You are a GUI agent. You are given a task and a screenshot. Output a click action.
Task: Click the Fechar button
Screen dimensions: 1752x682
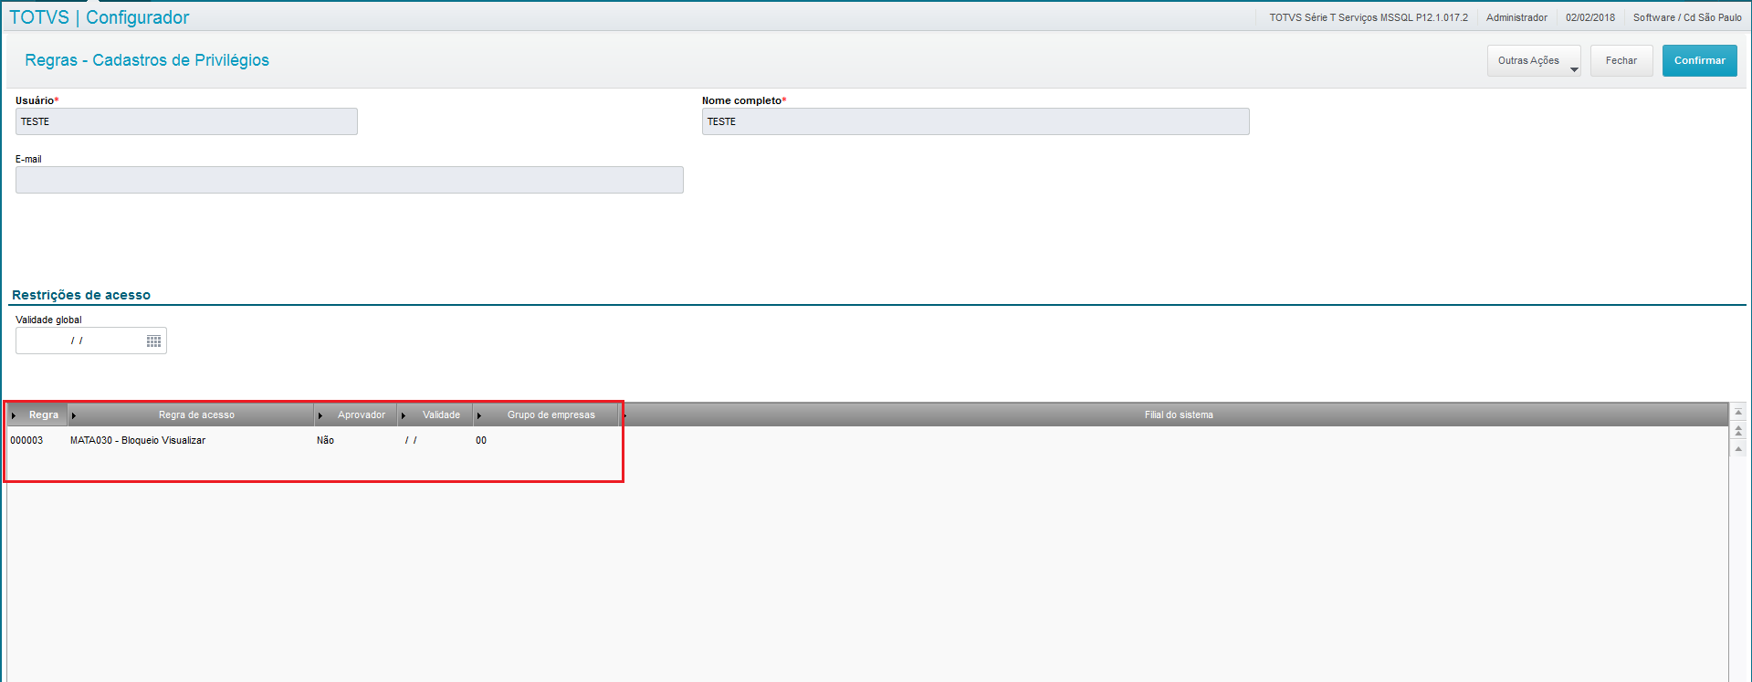pos(1621,60)
